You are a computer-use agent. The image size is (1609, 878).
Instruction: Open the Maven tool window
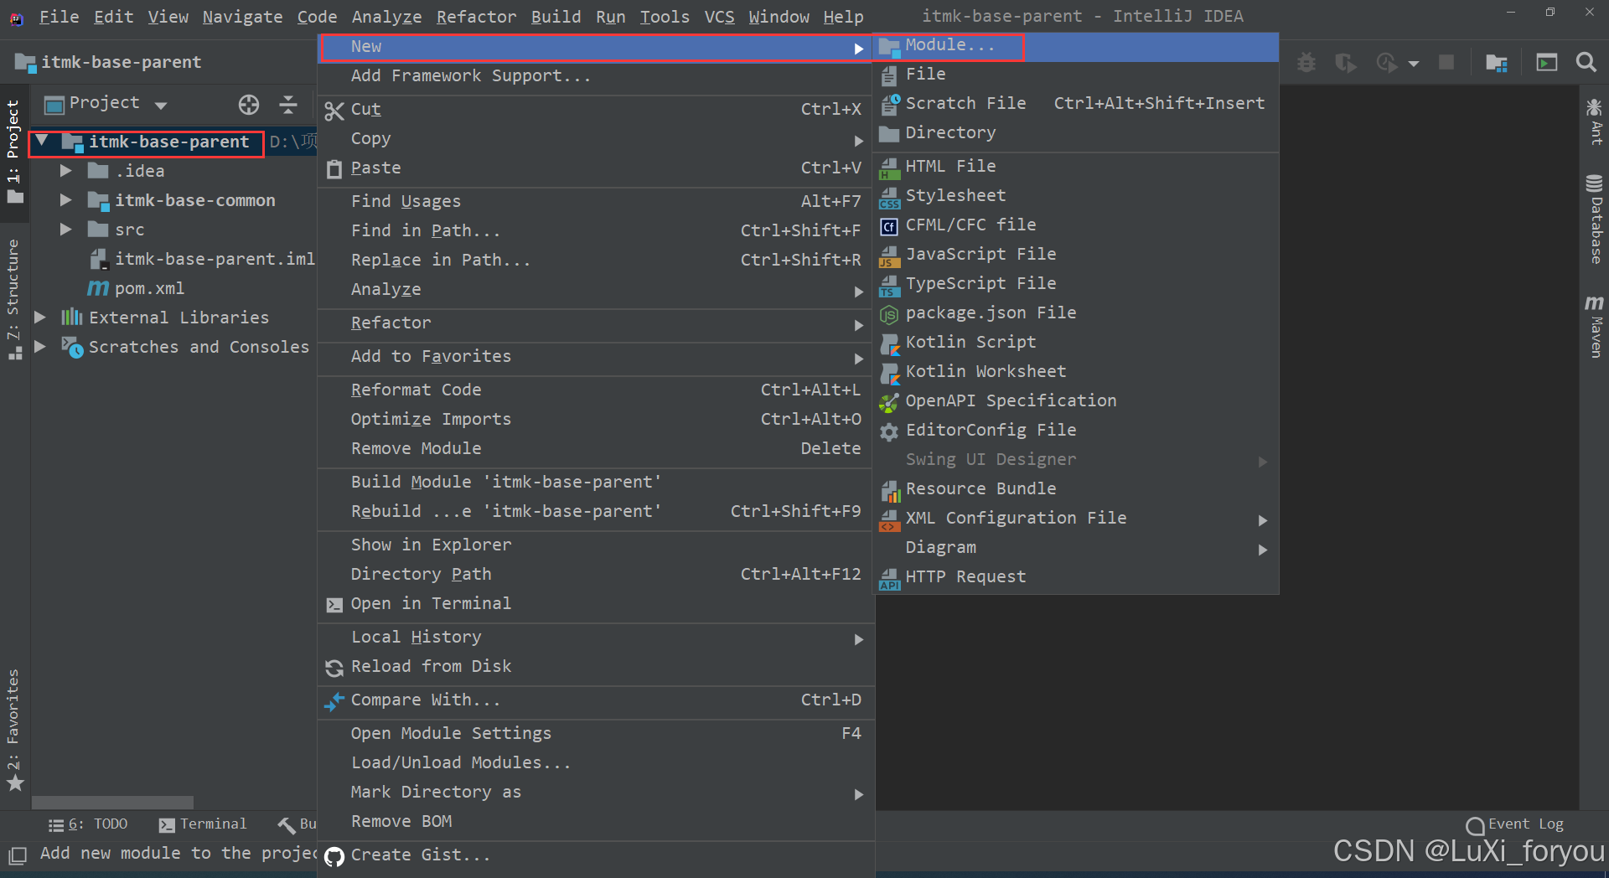[1595, 327]
